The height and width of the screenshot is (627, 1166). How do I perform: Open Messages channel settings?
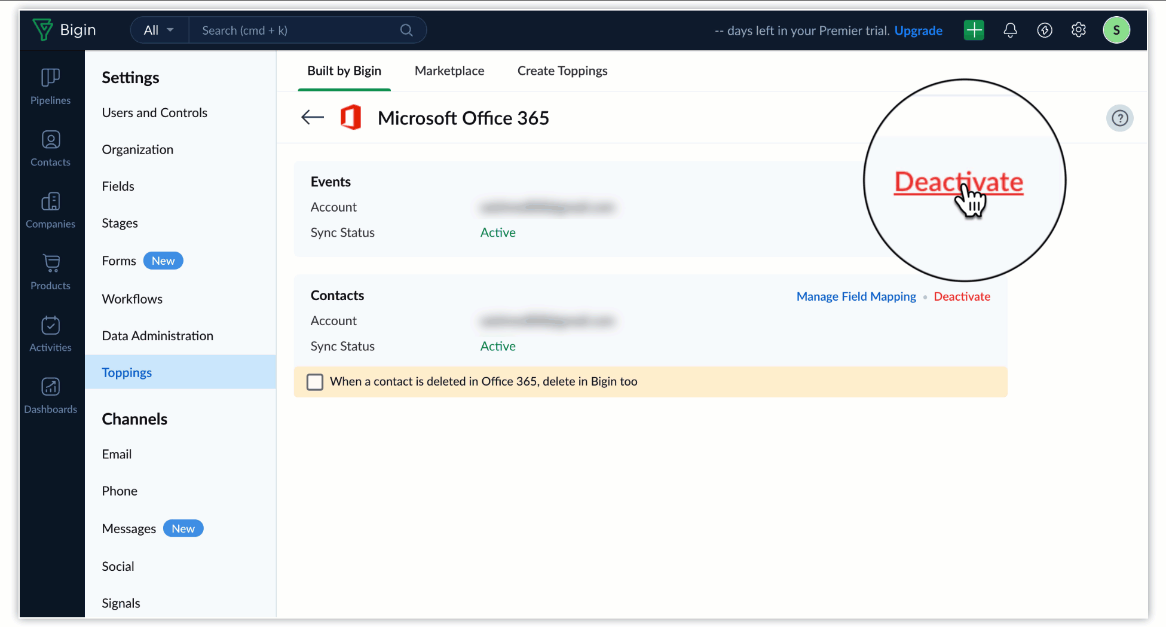point(129,528)
